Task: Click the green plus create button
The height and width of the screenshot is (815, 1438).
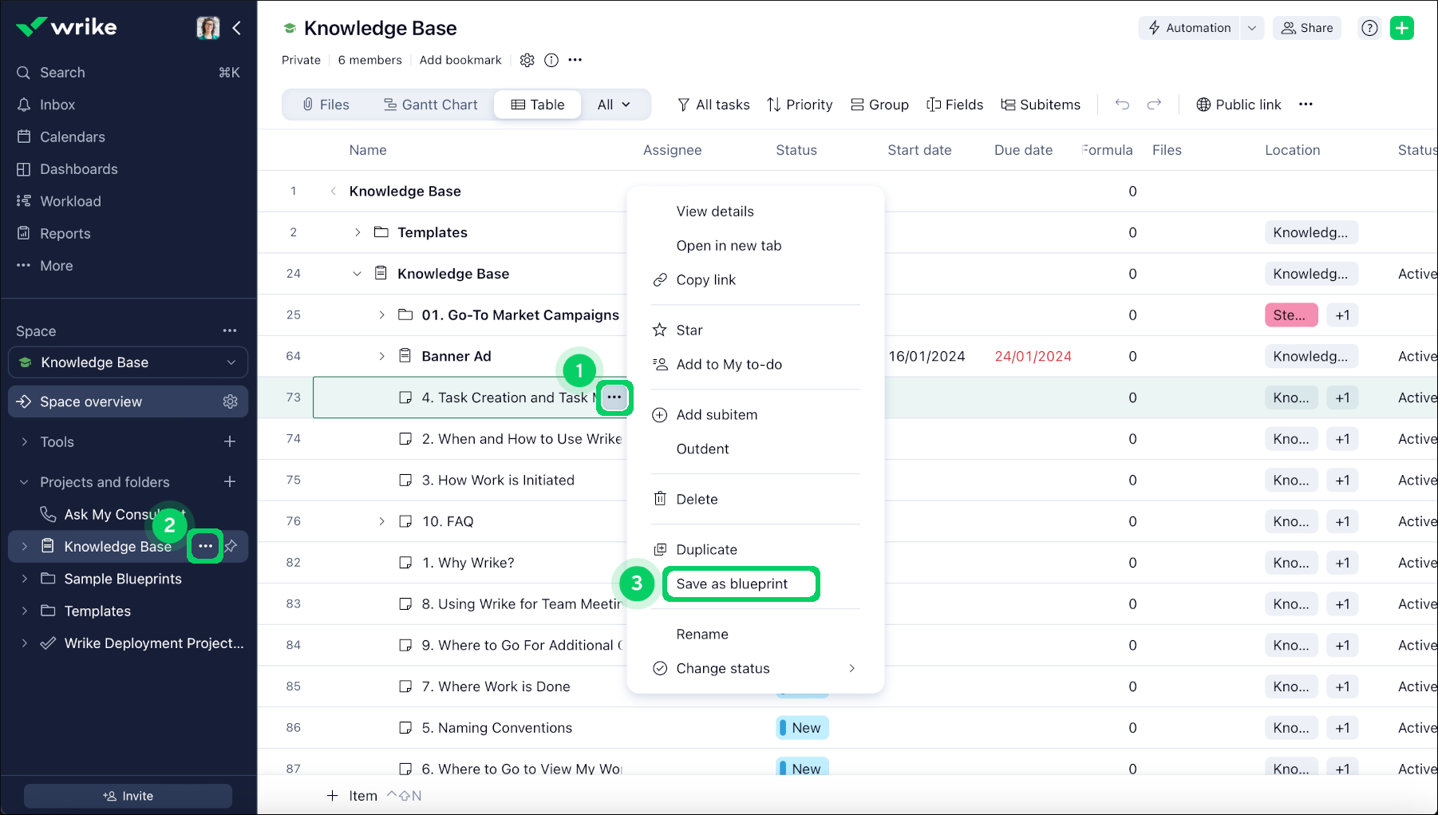Action: (1401, 28)
